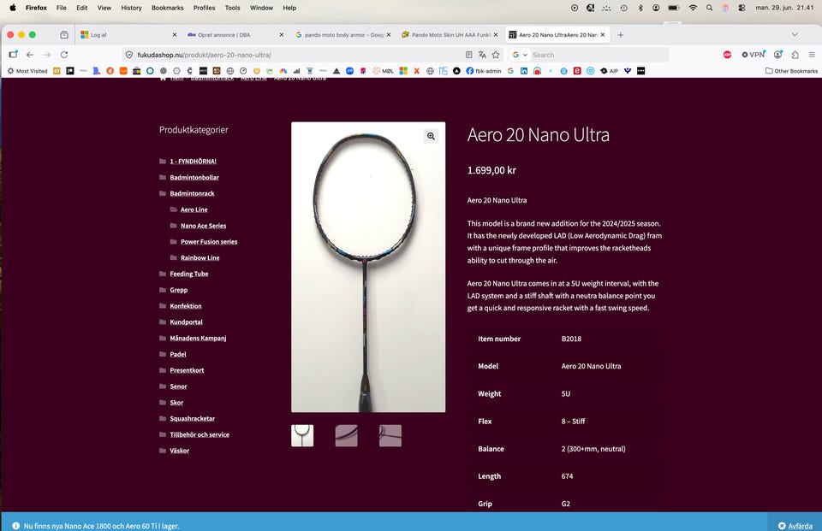Expand the list all tabs chevron
This screenshot has height=531, width=822.
tap(795, 35)
